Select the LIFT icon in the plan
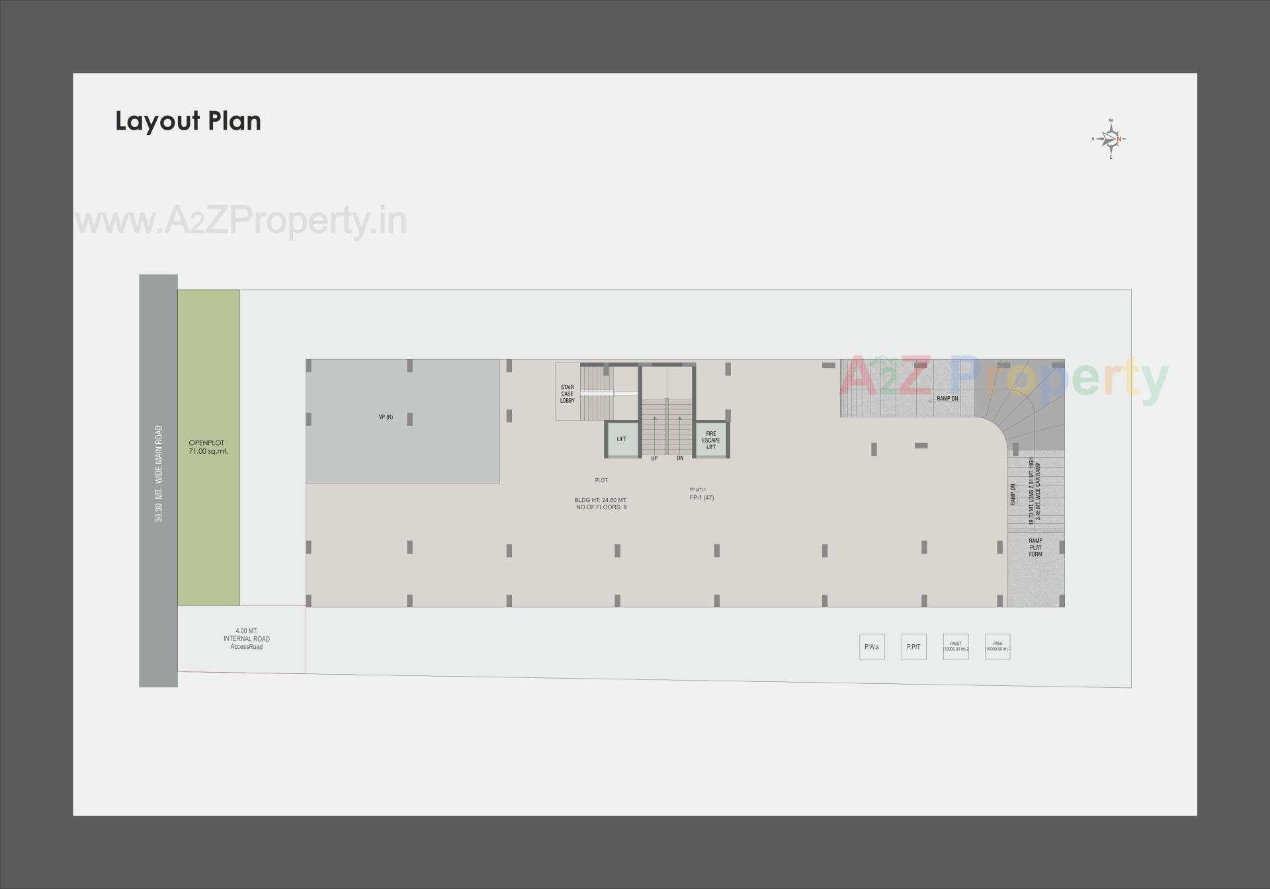This screenshot has height=889, width=1270. (620, 438)
